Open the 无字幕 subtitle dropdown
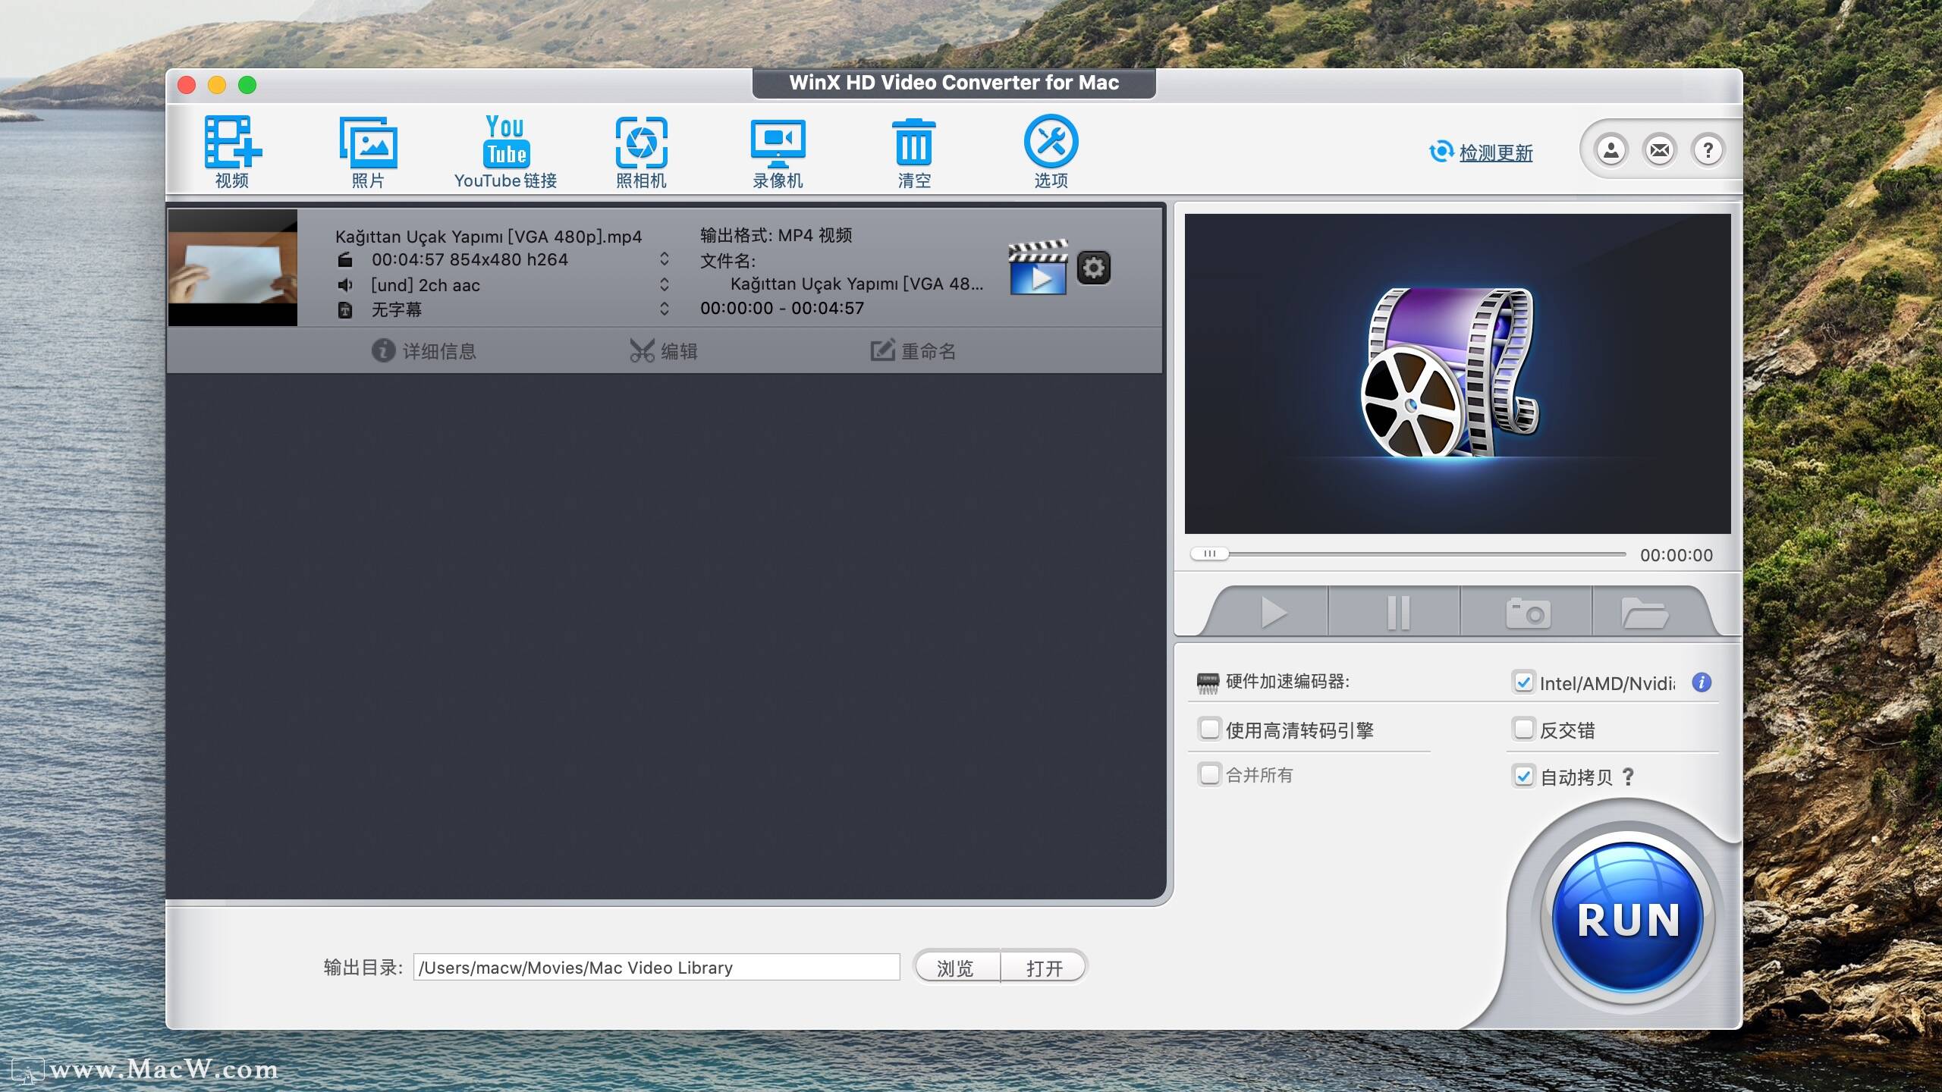The width and height of the screenshot is (1942, 1092). click(666, 309)
